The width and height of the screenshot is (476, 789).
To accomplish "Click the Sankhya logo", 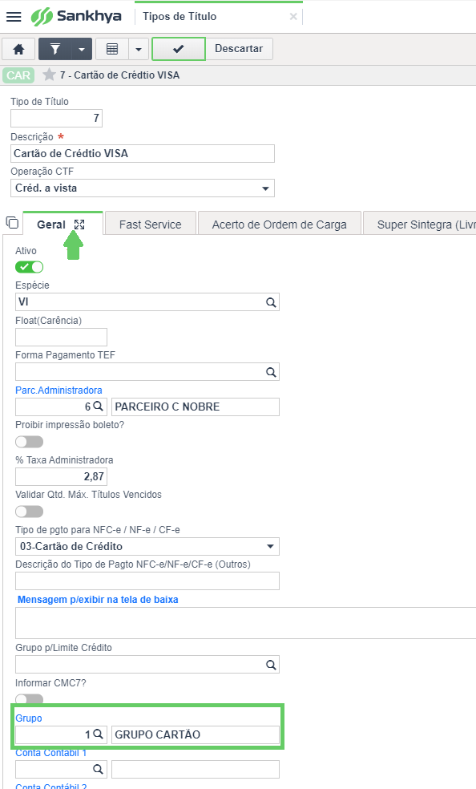I will coord(76,16).
